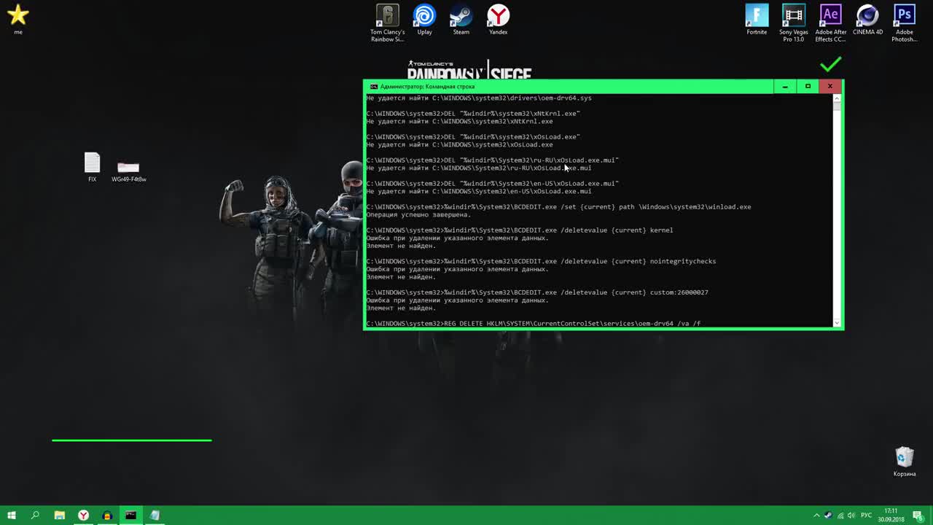Select the WGr49-F4t8w file on desktop
Screen dimensions: 933x525
128,171
